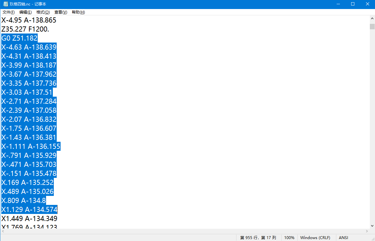Click line X-4.95 A-138.865
Image resolution: width=375 pixels, height=241 pixels.
(29, 20)
